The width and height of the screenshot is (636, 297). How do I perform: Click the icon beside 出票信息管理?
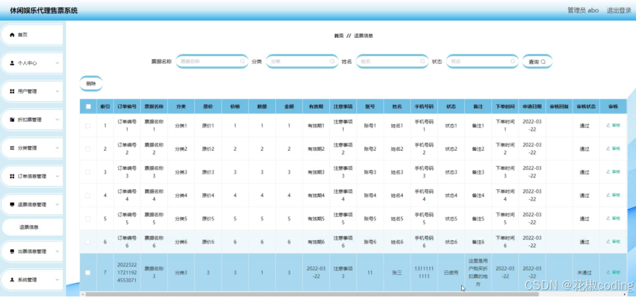12,252
